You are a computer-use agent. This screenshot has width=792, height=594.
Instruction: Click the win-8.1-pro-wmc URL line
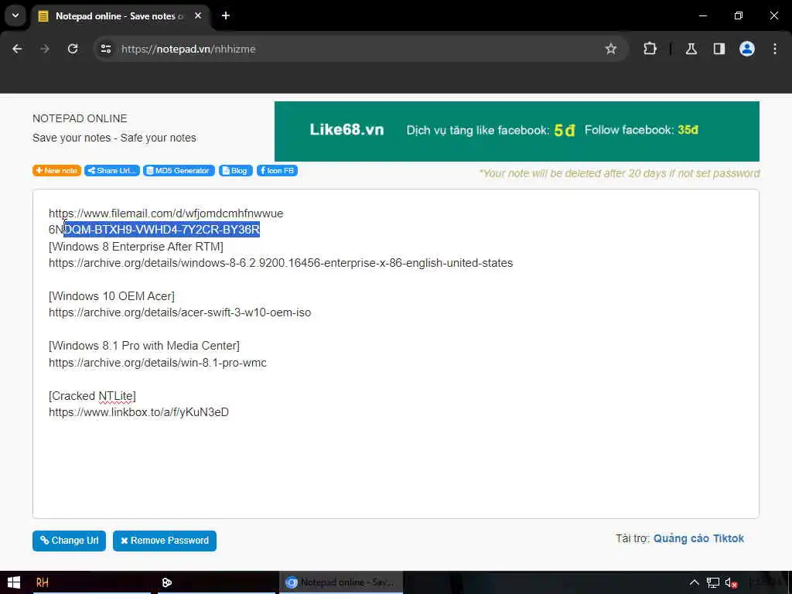click(x=158, y=363)
